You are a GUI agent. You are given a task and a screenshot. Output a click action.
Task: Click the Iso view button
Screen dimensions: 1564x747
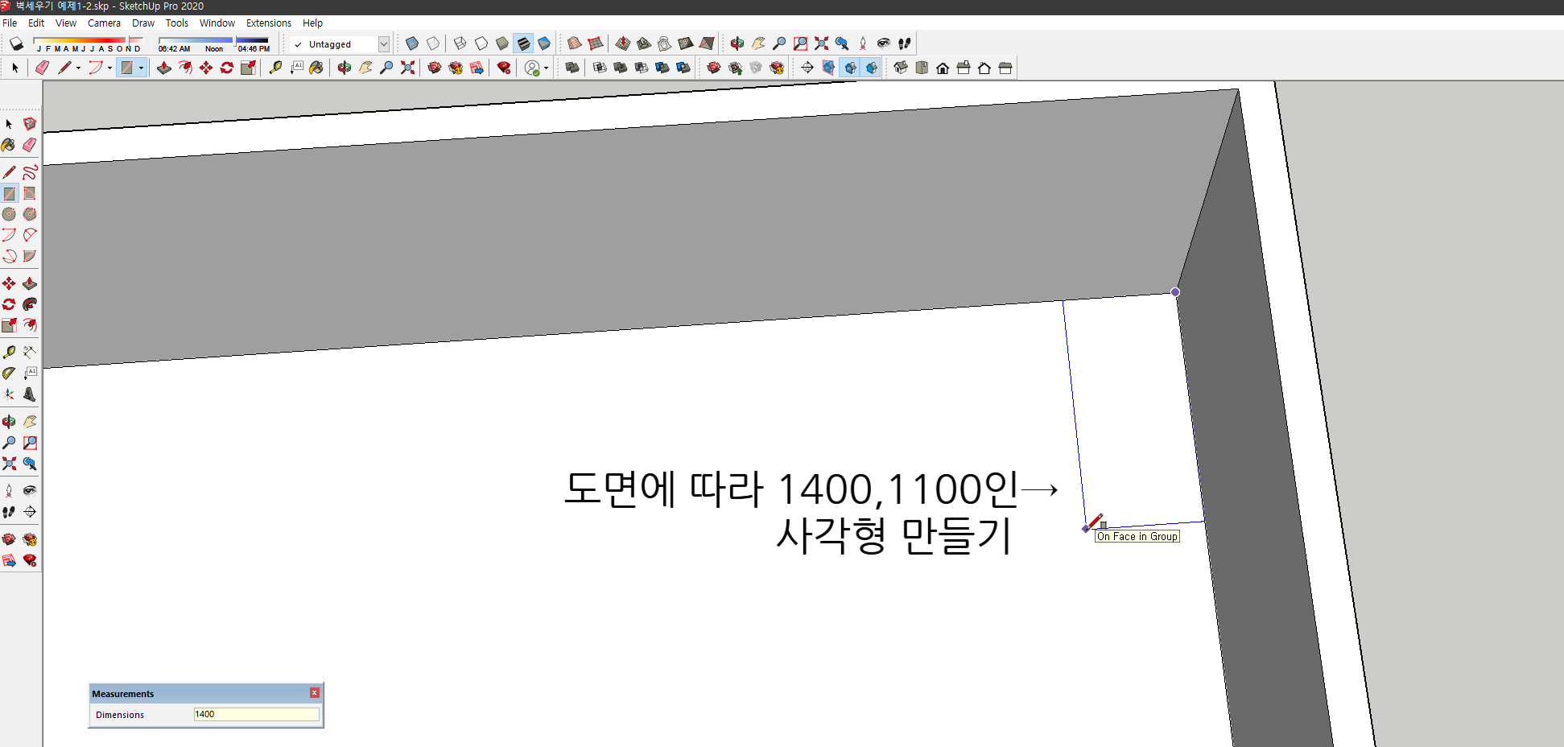(x=902, y=68)
